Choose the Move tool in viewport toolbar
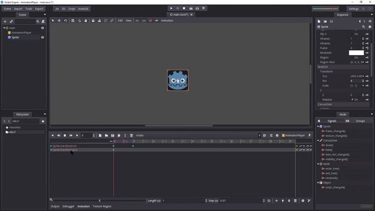Screen dimensions: 375x211 coord(59,21)
